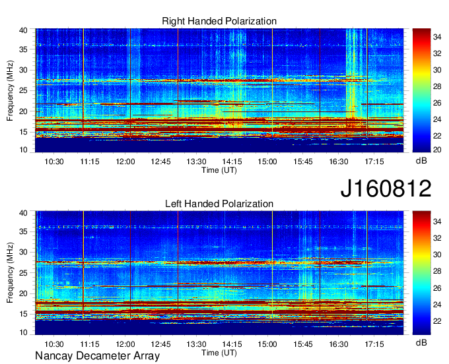Screen dimensions: 449x364
Task: Click 17:15 time tick under Left Handed plot
Action: (374, 344)
